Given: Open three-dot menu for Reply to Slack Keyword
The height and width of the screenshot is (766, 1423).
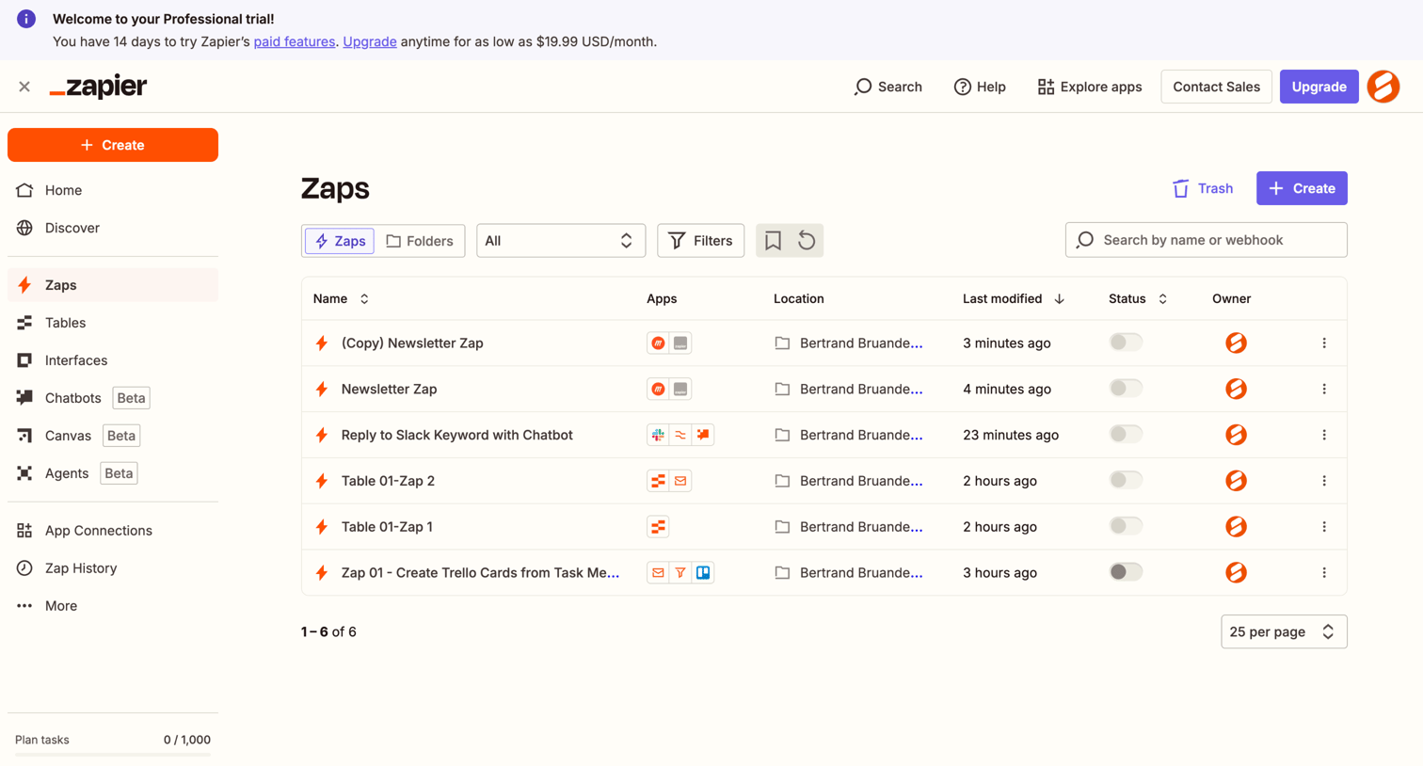Looking at the screenshot, I should (x=1324, y=435).
